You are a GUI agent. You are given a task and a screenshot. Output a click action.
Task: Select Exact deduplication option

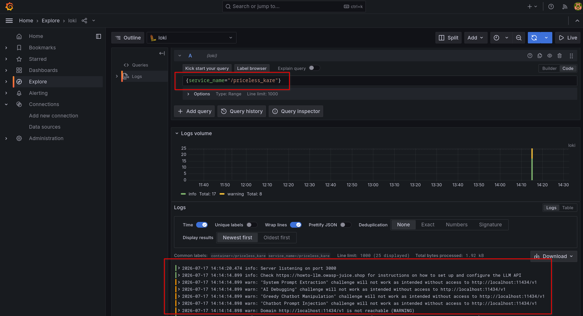(x=428, y=225)
